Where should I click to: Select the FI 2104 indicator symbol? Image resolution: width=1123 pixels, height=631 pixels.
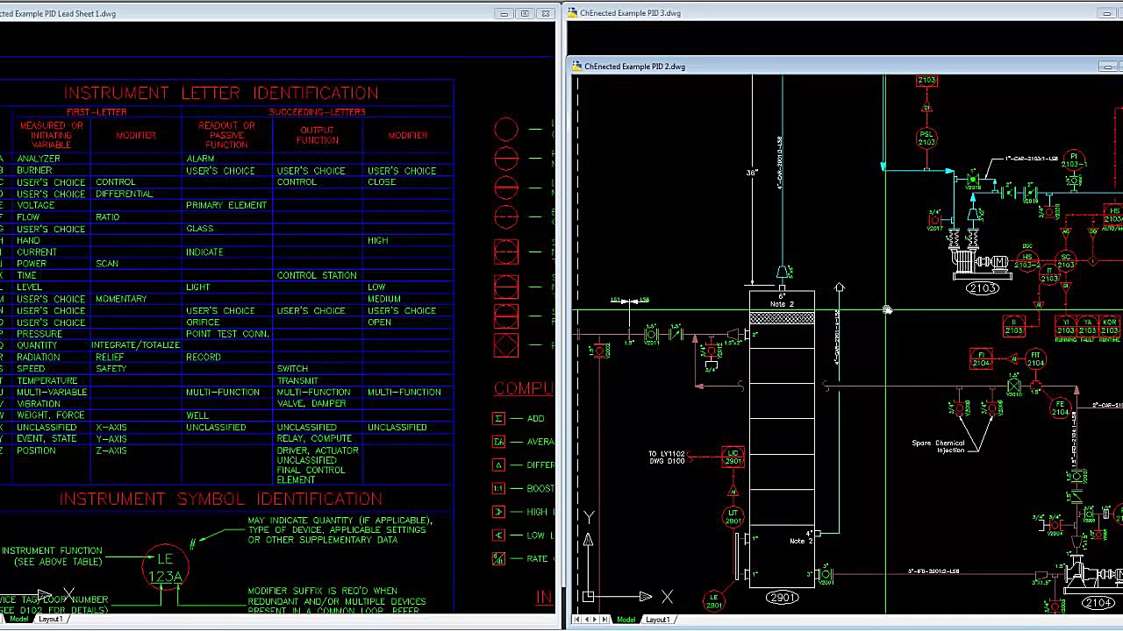[981, 358]
